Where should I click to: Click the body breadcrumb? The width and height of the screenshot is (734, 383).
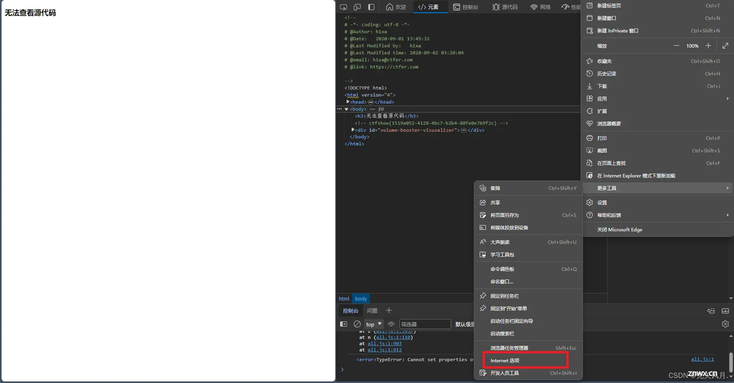tap(361, 299)
